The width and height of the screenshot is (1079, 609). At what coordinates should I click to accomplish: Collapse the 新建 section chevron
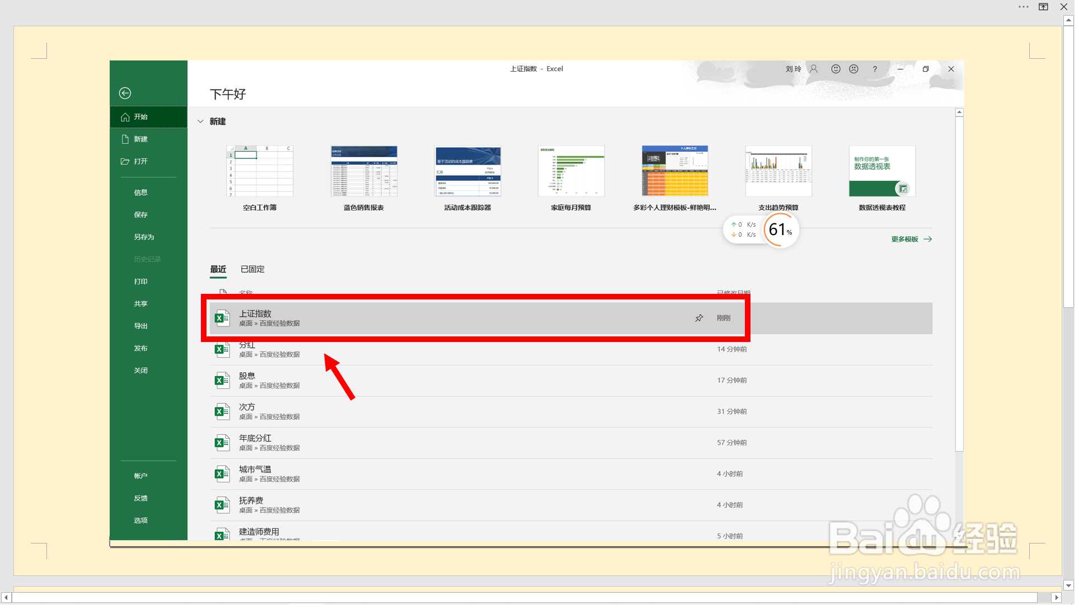click(x=201, y=122)
